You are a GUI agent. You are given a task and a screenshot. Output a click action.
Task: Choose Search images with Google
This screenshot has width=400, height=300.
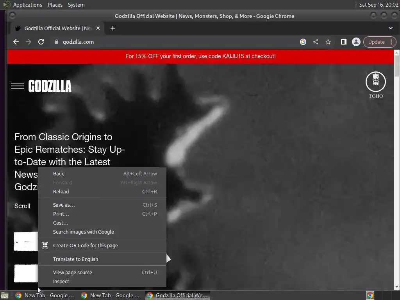tap(102, 232)
